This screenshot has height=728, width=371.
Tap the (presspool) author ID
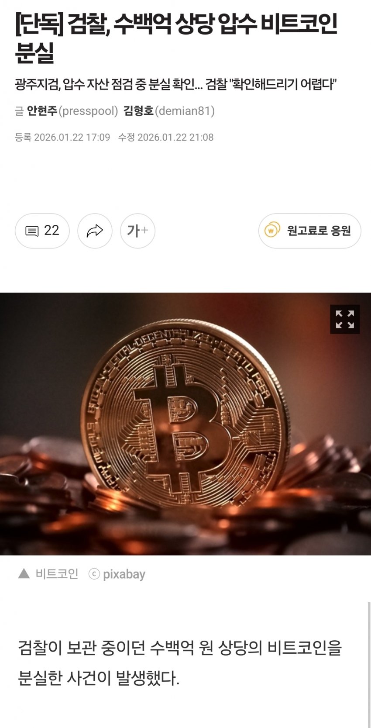88,111
